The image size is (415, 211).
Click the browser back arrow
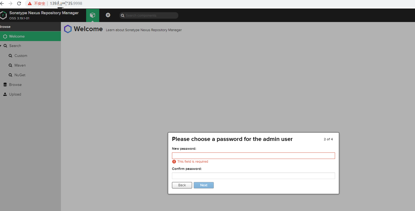(2, 3)
